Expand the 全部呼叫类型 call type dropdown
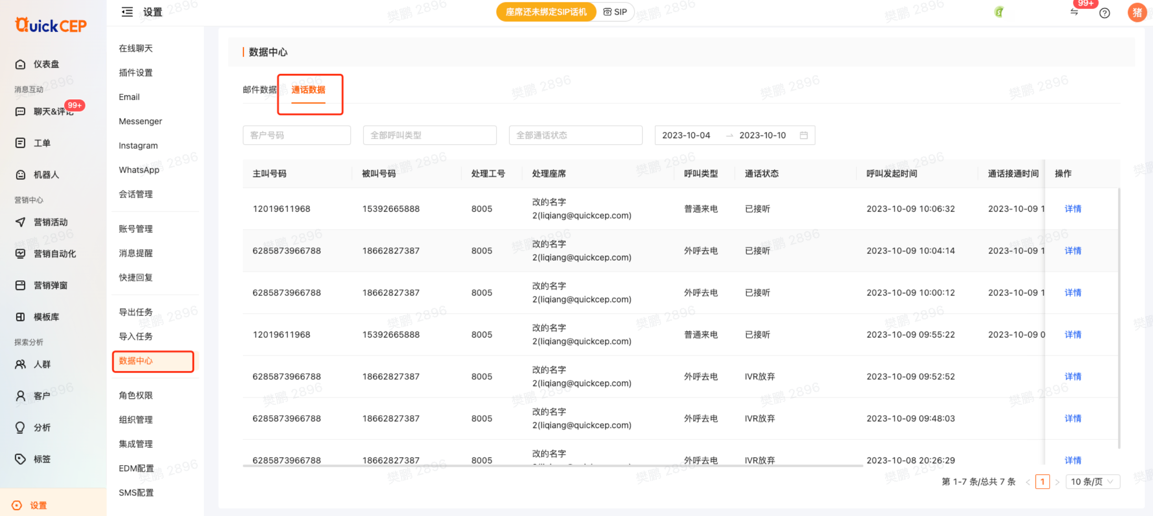Screen dimensions: 1153x516 pos(429,135)
